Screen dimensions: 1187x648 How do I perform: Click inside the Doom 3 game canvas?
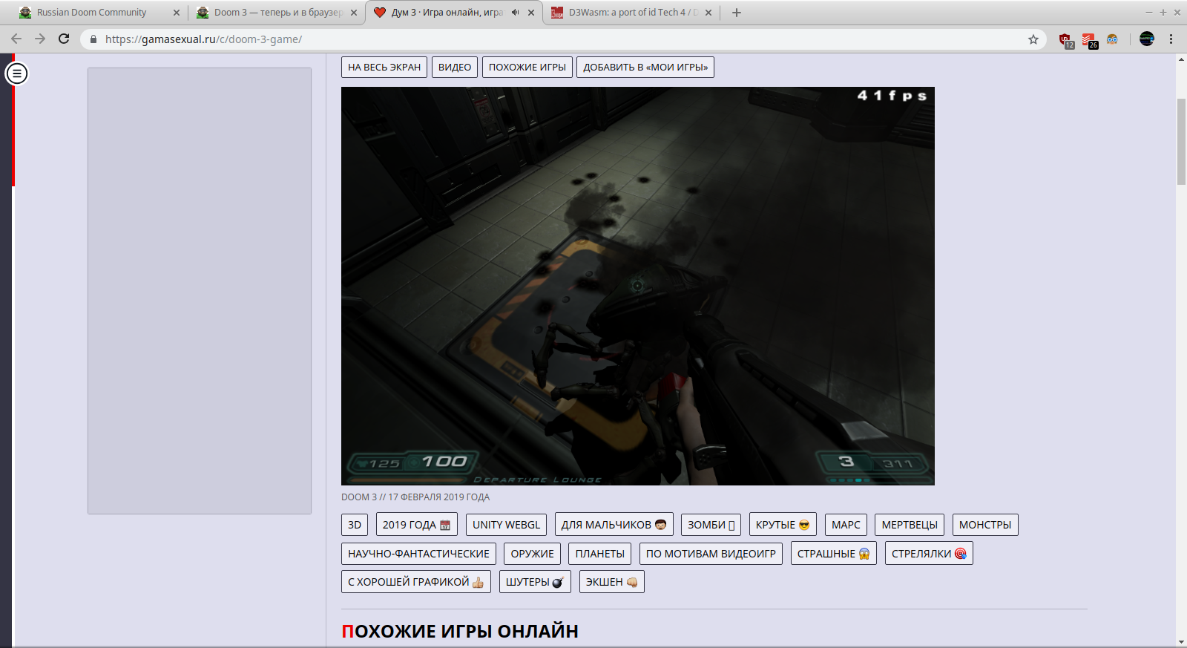click(x=638, y=286)
